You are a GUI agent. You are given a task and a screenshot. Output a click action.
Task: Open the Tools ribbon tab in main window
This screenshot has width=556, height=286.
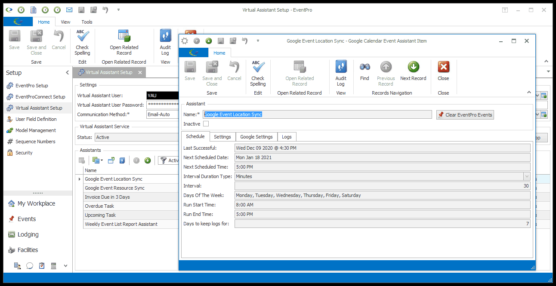click(x=87, y=22)
